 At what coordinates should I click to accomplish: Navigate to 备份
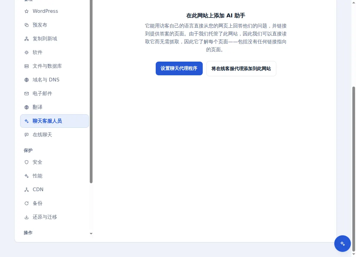tap(54, 203)
